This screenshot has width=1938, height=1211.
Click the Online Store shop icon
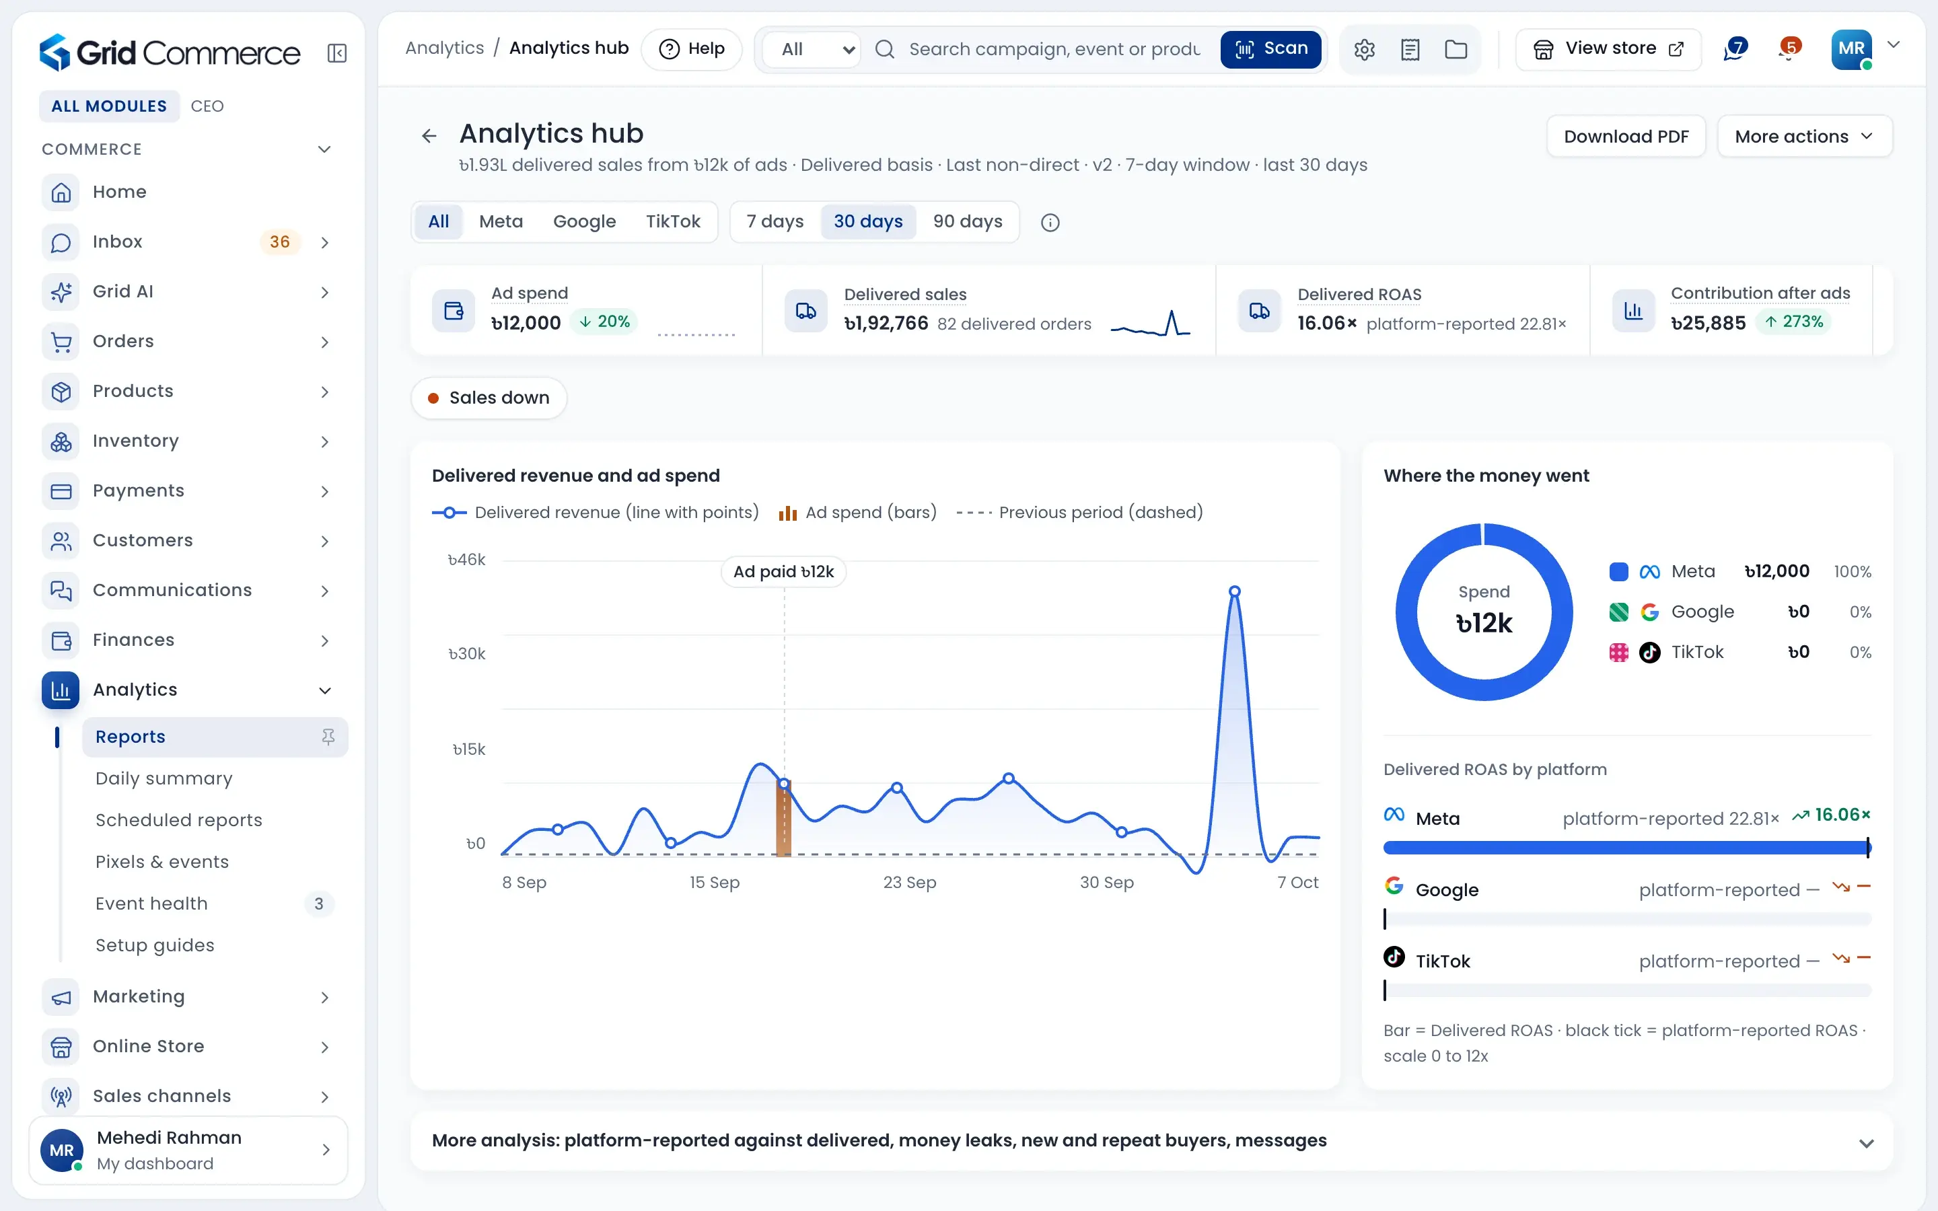point(61,1046)
